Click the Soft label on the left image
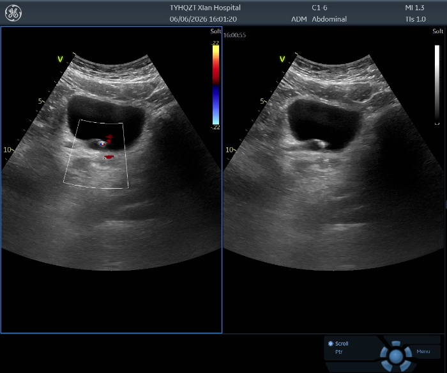 click(216, 31)
